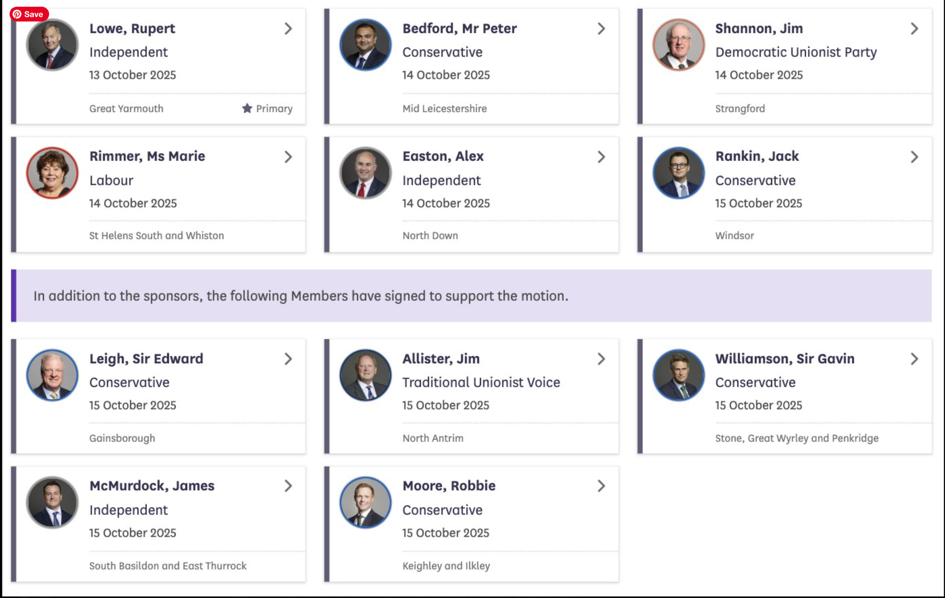Click the chevron beside Shannon, Jim

(x=914, y=29)
